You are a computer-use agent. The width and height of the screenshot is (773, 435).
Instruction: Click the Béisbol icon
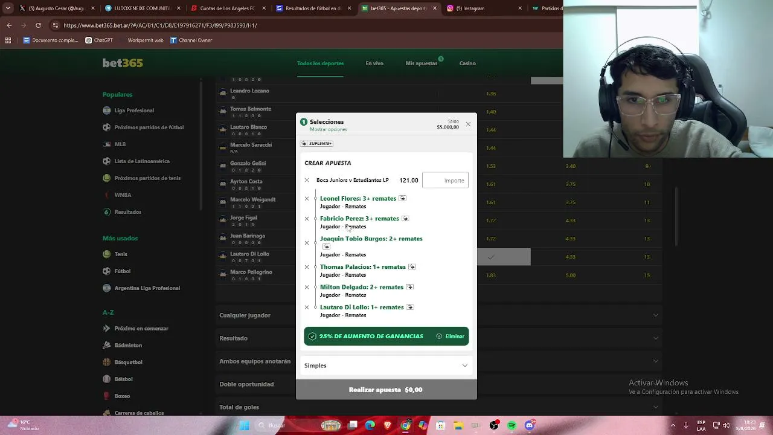pos(107,379)
